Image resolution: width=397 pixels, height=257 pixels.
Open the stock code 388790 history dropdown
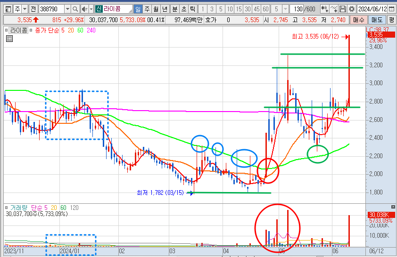click(67, 9)
